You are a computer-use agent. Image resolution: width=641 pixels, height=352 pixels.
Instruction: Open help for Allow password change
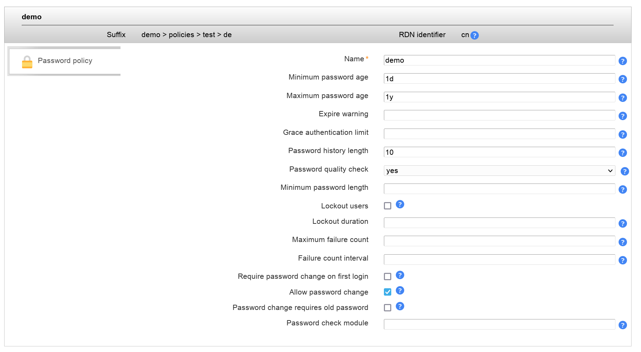tap(400, 290)
